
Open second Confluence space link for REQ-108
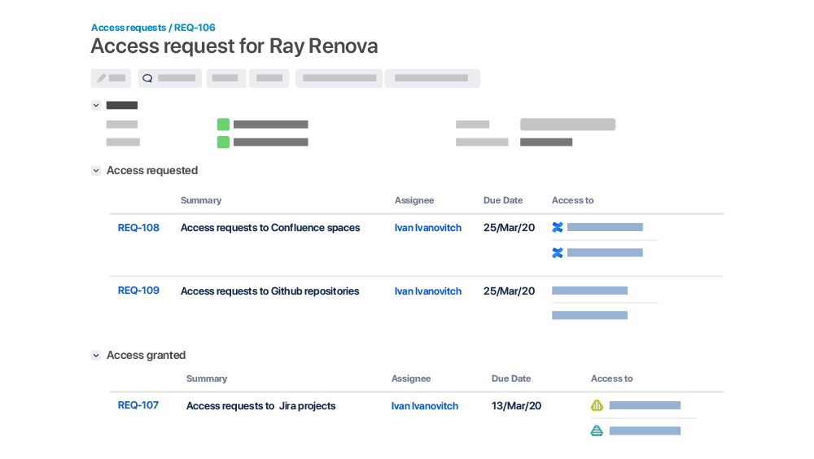pos(606,252)
